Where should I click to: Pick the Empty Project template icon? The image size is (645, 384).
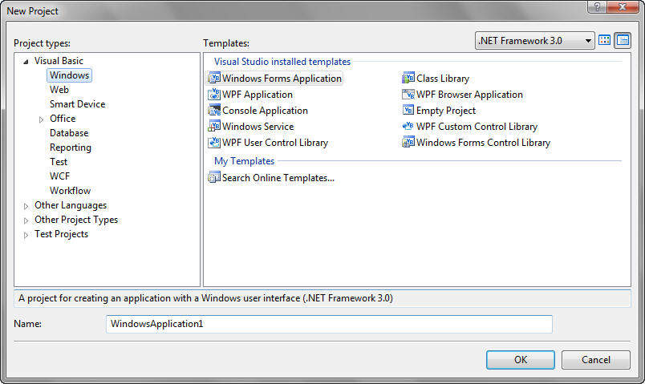click(x=408, y=111)
